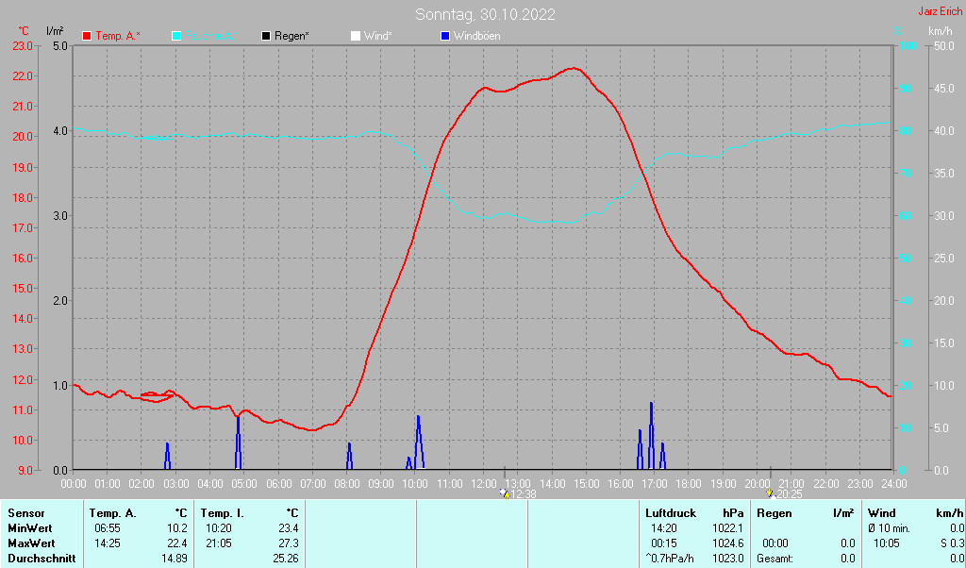Click the 'Jarz Erich' name in the corner
This screenshot has width=966, height=568.
941,11
